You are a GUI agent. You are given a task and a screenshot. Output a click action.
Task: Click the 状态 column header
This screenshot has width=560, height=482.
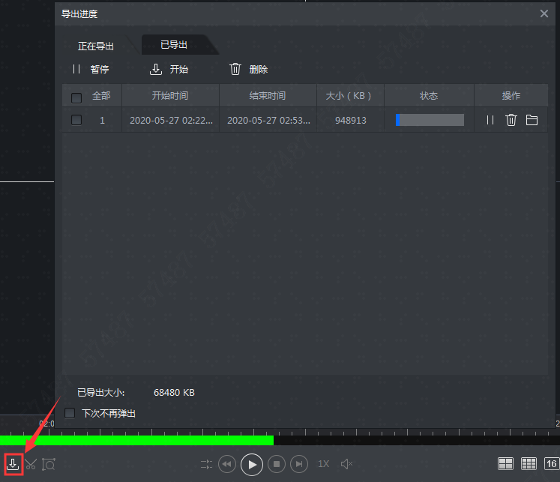click(429, 96)
